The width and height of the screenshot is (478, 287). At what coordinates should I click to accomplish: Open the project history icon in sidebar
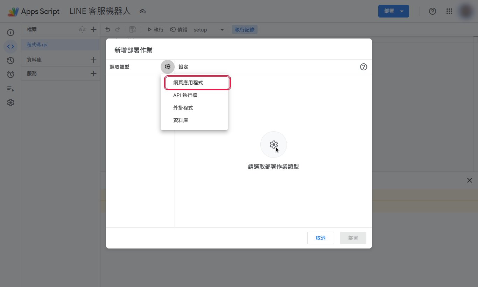10,61
